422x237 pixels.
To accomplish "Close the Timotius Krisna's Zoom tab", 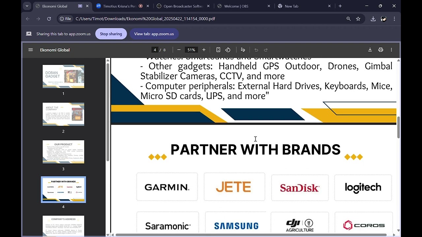I will (148, 6).
